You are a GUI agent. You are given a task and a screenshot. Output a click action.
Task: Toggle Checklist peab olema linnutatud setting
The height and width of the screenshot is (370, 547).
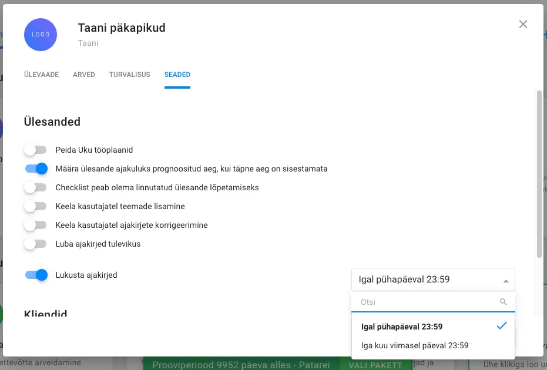pos(35,188)
